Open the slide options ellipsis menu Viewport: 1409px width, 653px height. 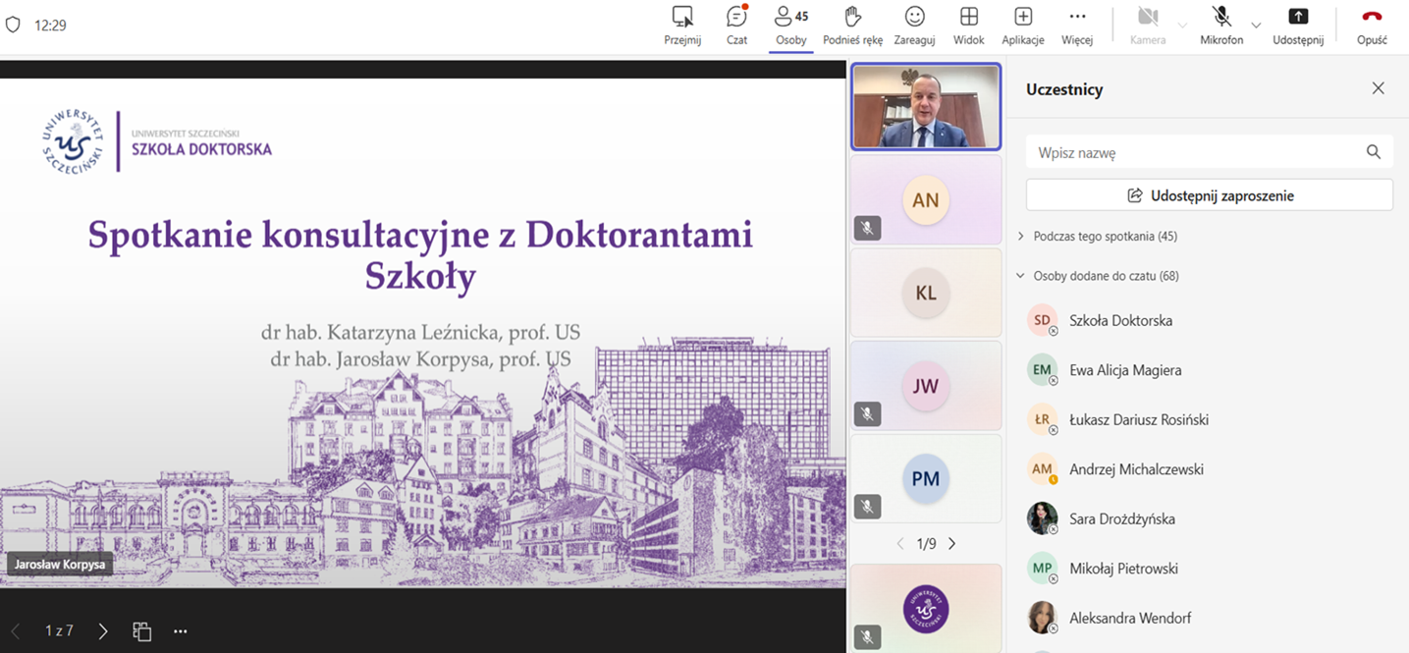click(180, 631)
